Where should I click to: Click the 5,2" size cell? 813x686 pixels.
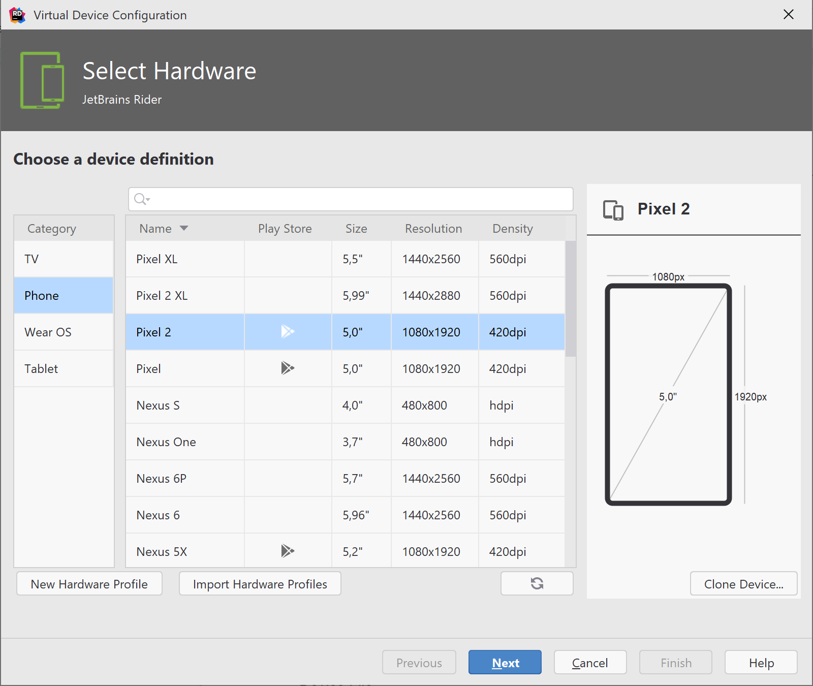point(361,551)
